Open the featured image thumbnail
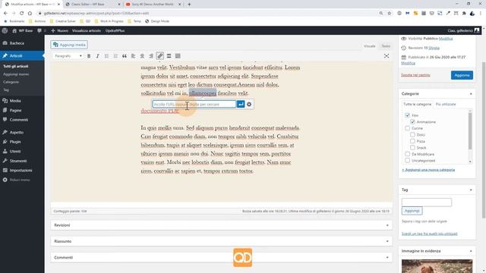486x273 pixels. [x=437, y=266]
